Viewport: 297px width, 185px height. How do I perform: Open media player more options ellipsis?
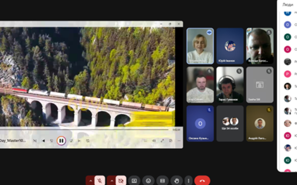(x=179, y=141)
